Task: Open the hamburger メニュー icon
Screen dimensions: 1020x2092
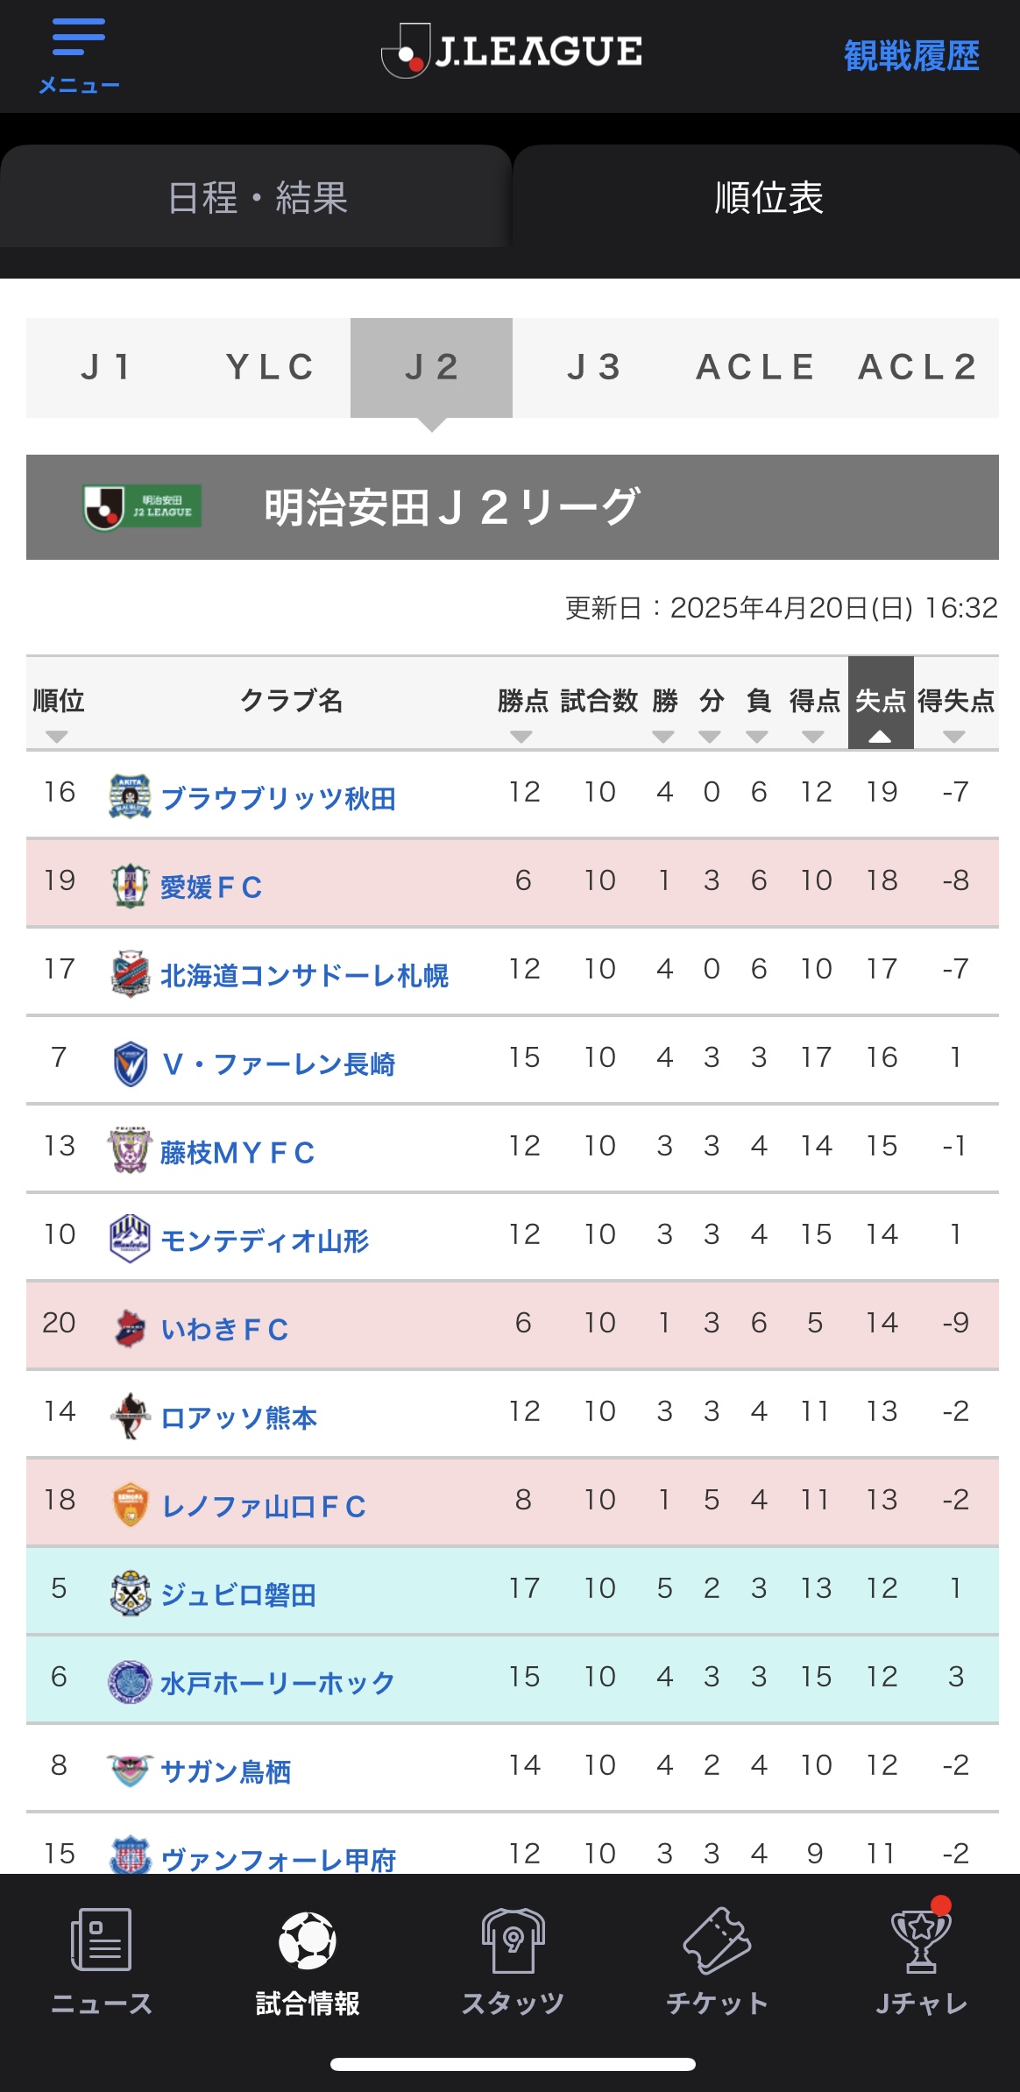Action: 79,38
